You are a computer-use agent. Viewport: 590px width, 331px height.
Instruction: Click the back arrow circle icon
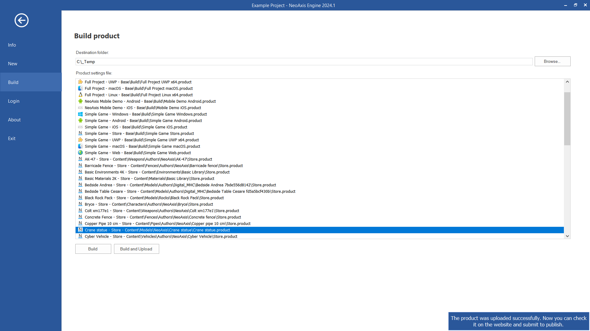(22, 21)
